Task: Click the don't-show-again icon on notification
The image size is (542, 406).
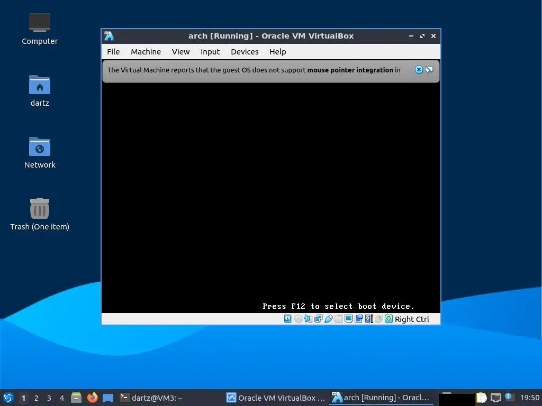Action: point(429,70)
